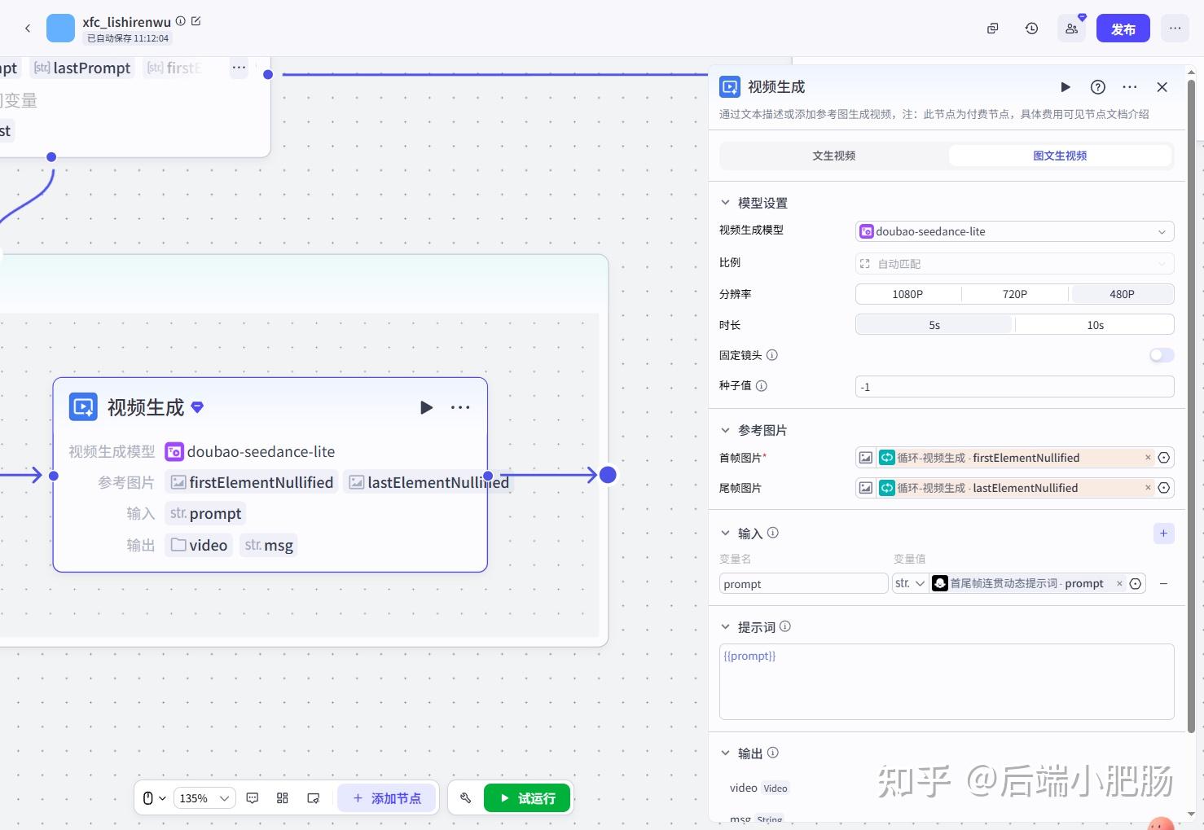Run the 视频生成 node via its play icon
This screenshot has width=1204, height=830.
coord(426,407)
